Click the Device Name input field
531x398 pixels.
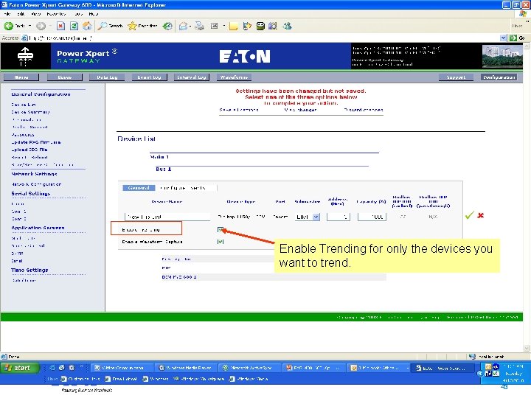tap(167, 217)
